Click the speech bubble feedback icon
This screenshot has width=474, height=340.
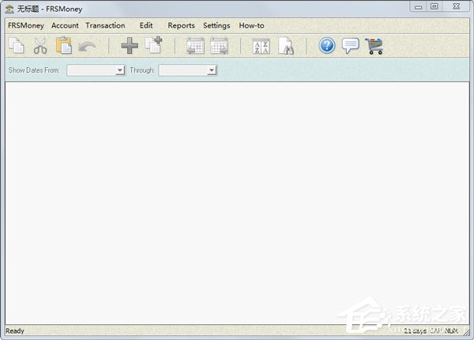click(x=351, y=46)
